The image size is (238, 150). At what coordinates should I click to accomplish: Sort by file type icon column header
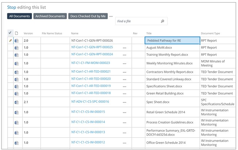16,33
